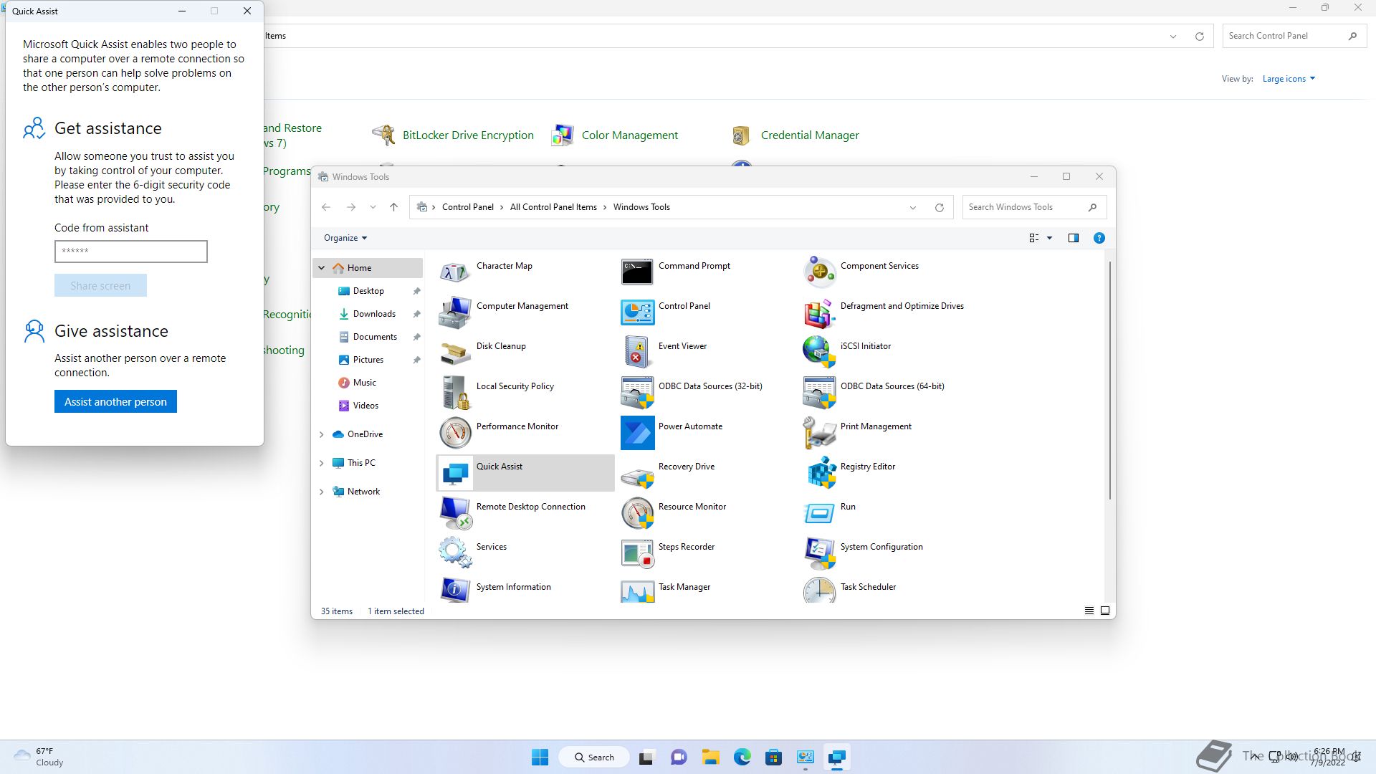This screenshot has width=1376, height=774.
Task: Open Print Management icon
Action: (x=819, y=432)
